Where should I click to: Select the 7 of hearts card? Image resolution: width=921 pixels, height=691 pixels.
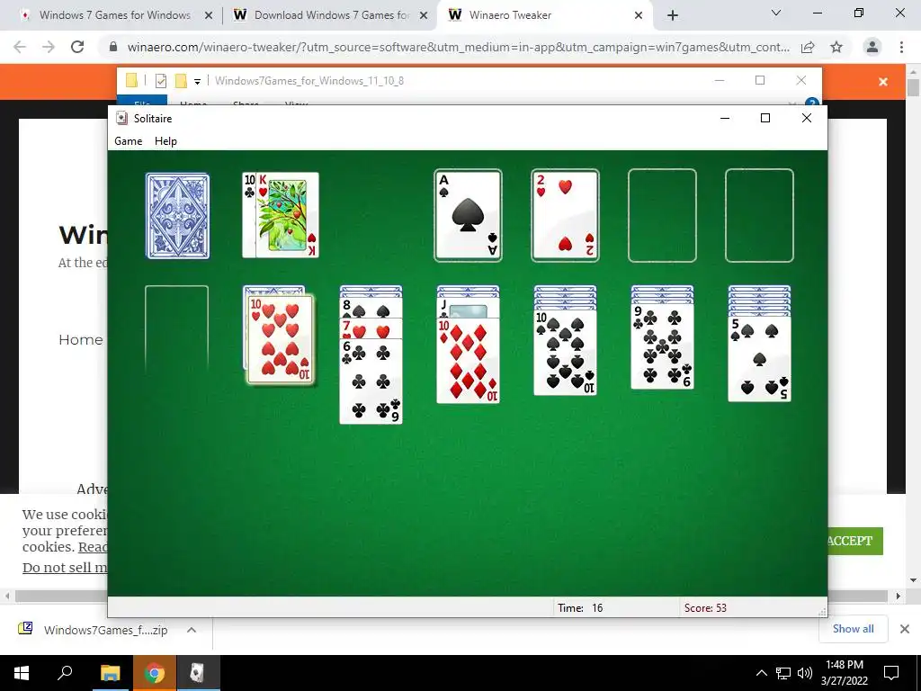pyautogui.click(x=371, y=329)
